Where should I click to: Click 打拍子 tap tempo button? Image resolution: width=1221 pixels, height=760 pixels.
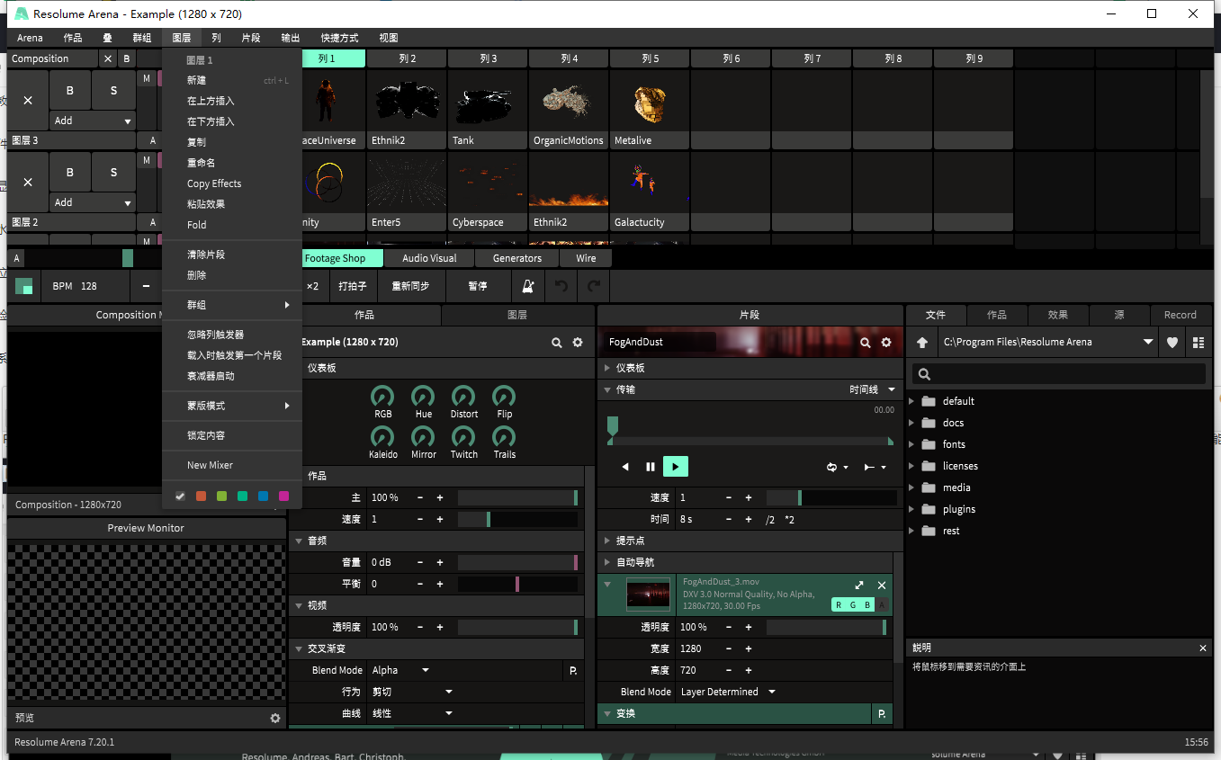(353, 286)
